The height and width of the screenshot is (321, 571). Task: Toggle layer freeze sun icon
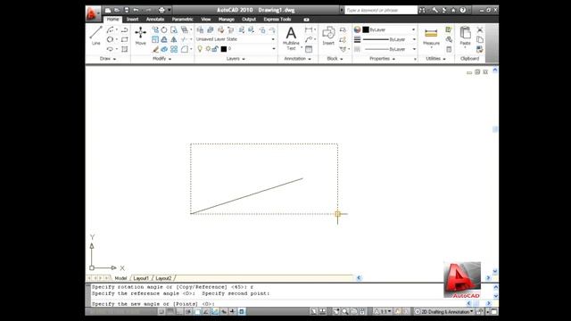coord(208,49)
